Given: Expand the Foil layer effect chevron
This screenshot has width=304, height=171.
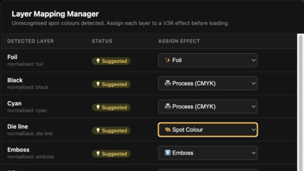Looking at the screenshot, I should coord(253,60).
